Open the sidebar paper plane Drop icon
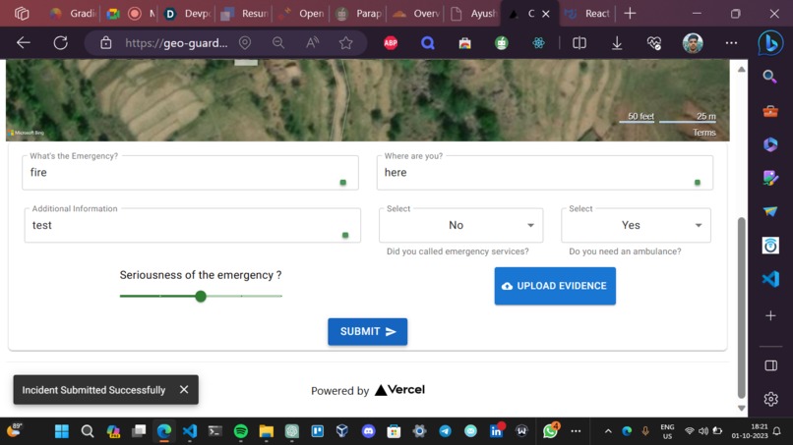Viewport: 793px width, 445px height. (x=770, y=211)
